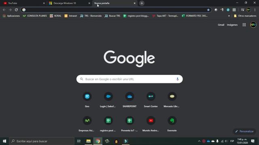Viewport: 259px width, 145px height.
Task: Open Preventa IoT shortcut tile
Action: tap(129, 124)
